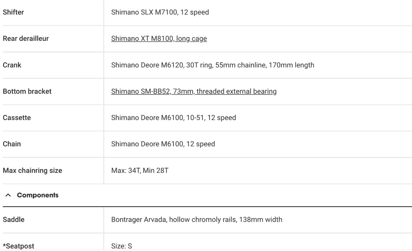Click the Cassette row label
Image resolution: width=412 pixels, height=251 pixels.
17,118
